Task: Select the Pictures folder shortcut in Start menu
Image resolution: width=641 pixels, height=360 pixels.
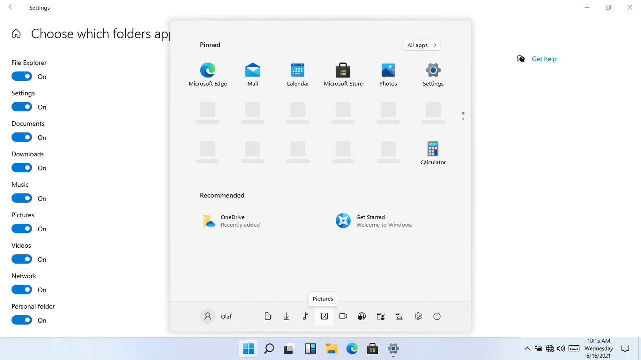Action: pos(324,316)
